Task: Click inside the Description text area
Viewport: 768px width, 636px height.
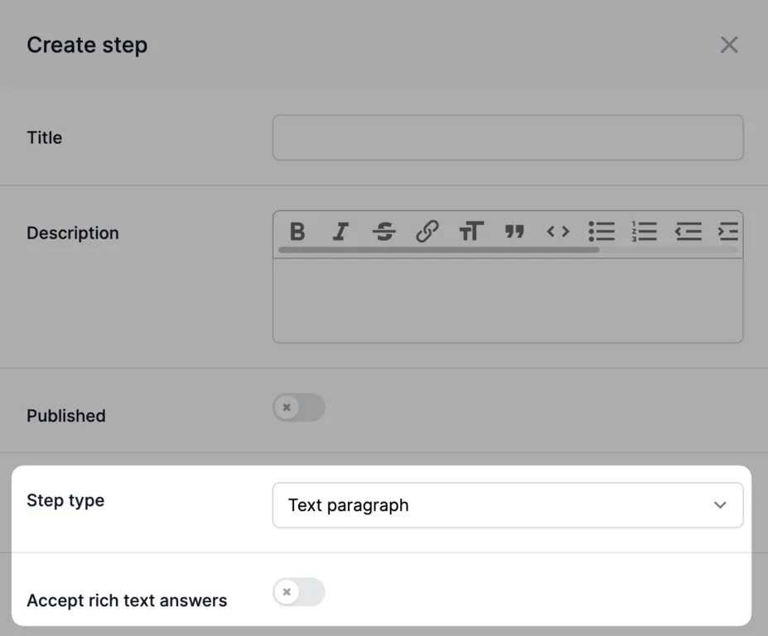Action: 508,300
